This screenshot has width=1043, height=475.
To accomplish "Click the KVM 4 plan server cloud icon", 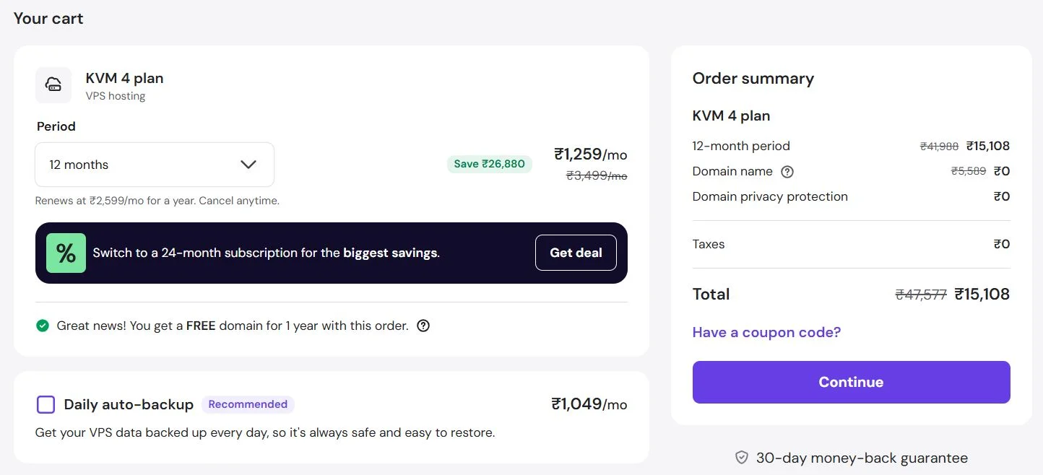I will coord(53,85).
